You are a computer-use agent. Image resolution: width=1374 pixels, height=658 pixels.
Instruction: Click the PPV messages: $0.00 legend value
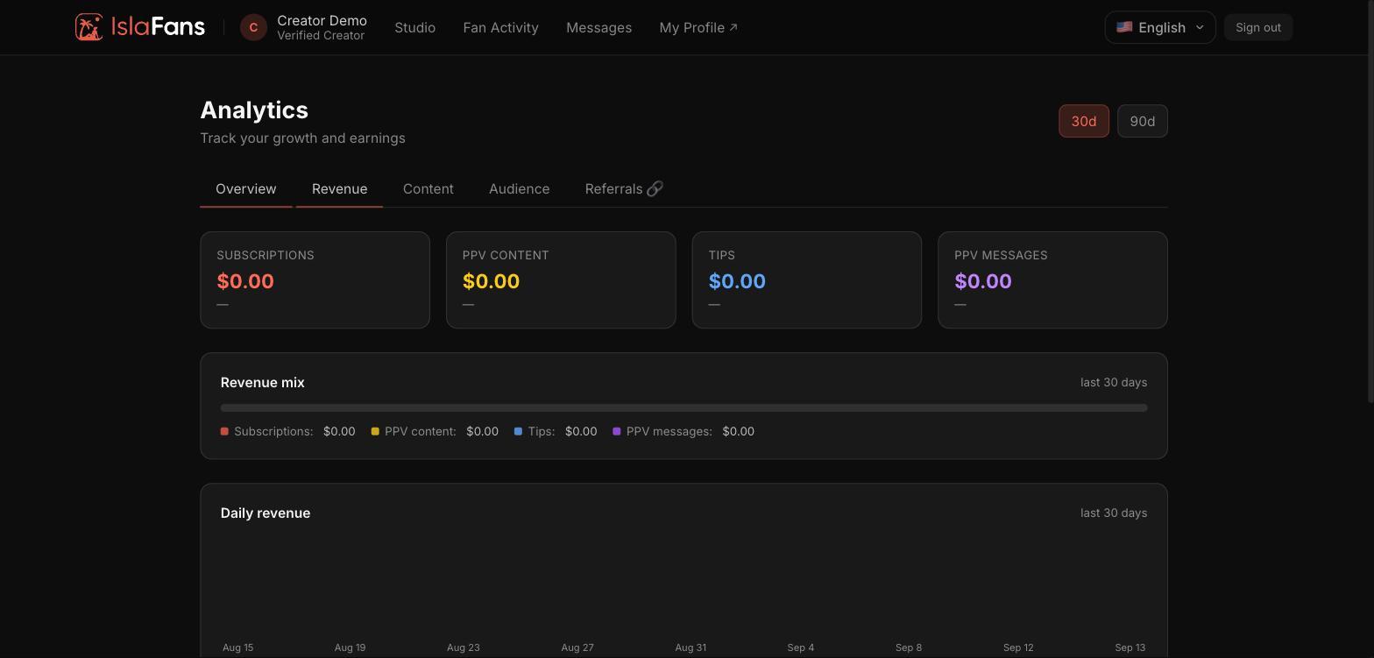click(738, 432)
